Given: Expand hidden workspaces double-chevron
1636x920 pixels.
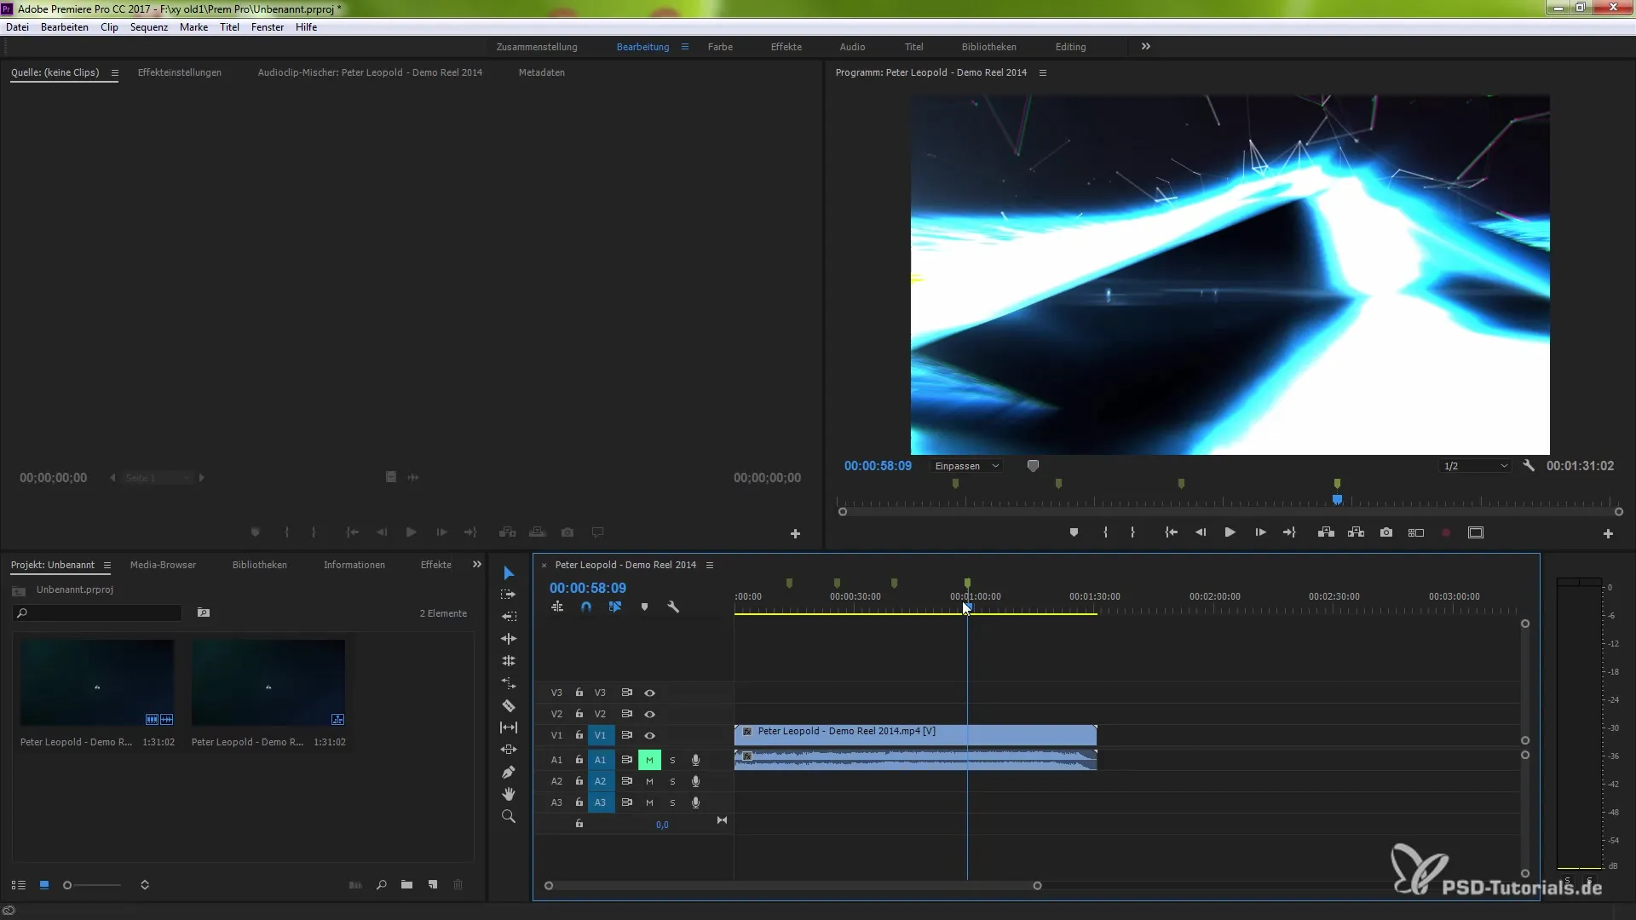Looking at the screenshot, I should point(1146,46).
